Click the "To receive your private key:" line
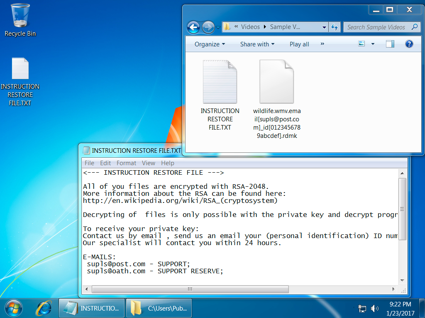The width and height of the screenshot is (425, 318). click(141, 229)
